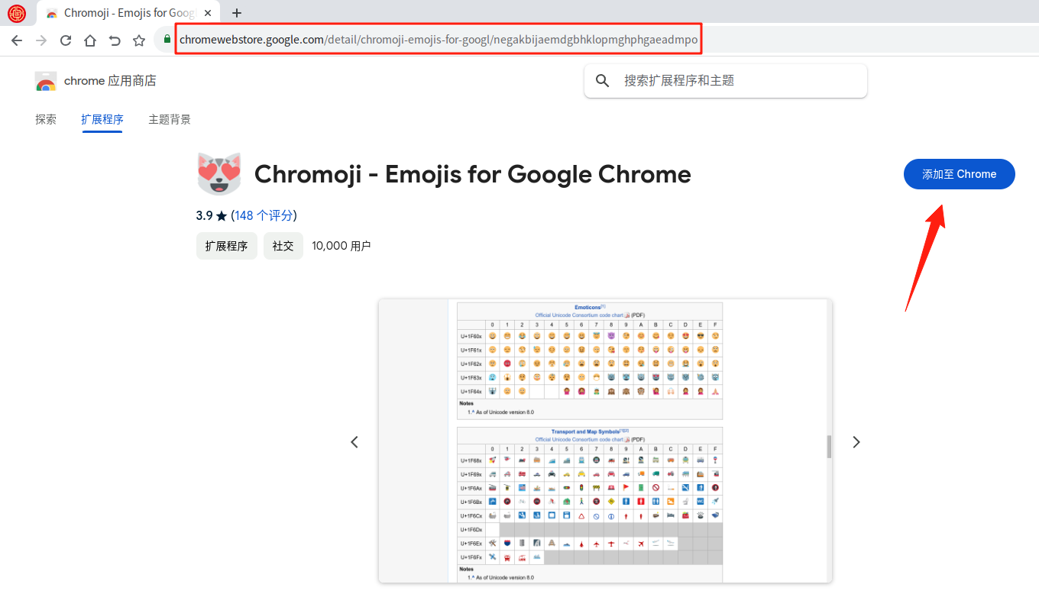Click the green padlock site security icon
Screen dimensions: 1039x591
point(167,40)
